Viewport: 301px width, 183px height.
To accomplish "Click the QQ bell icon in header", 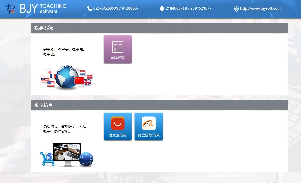I will tap(162, 8).
